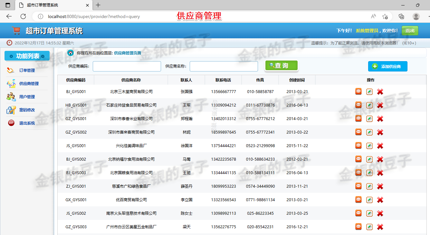Click the message icon for BJ_GYS001 row
The image size is (430, 235).
pyautogui.click(x=358, y=91)
